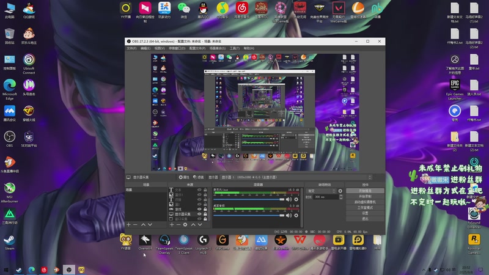Open 滤镜 filters button above sources
Viewport: 489px width, 275px height.
click(198, 177)
